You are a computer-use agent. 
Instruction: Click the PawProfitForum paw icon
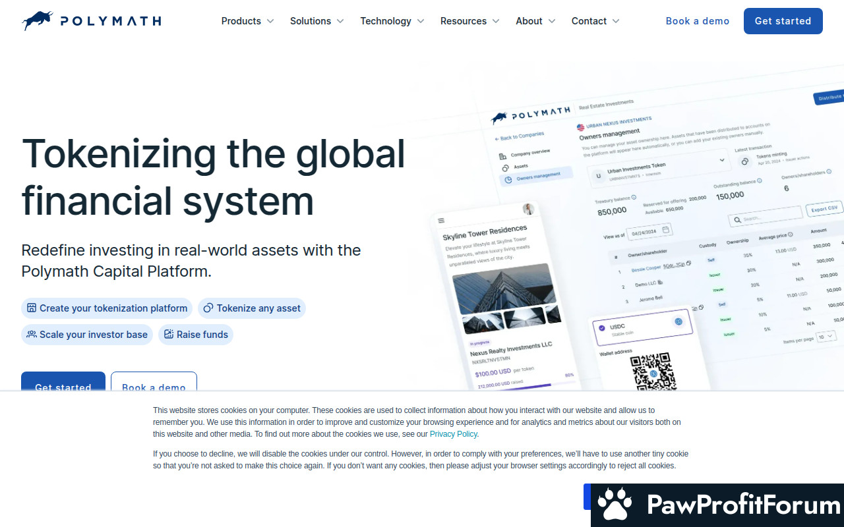(615, 505)
